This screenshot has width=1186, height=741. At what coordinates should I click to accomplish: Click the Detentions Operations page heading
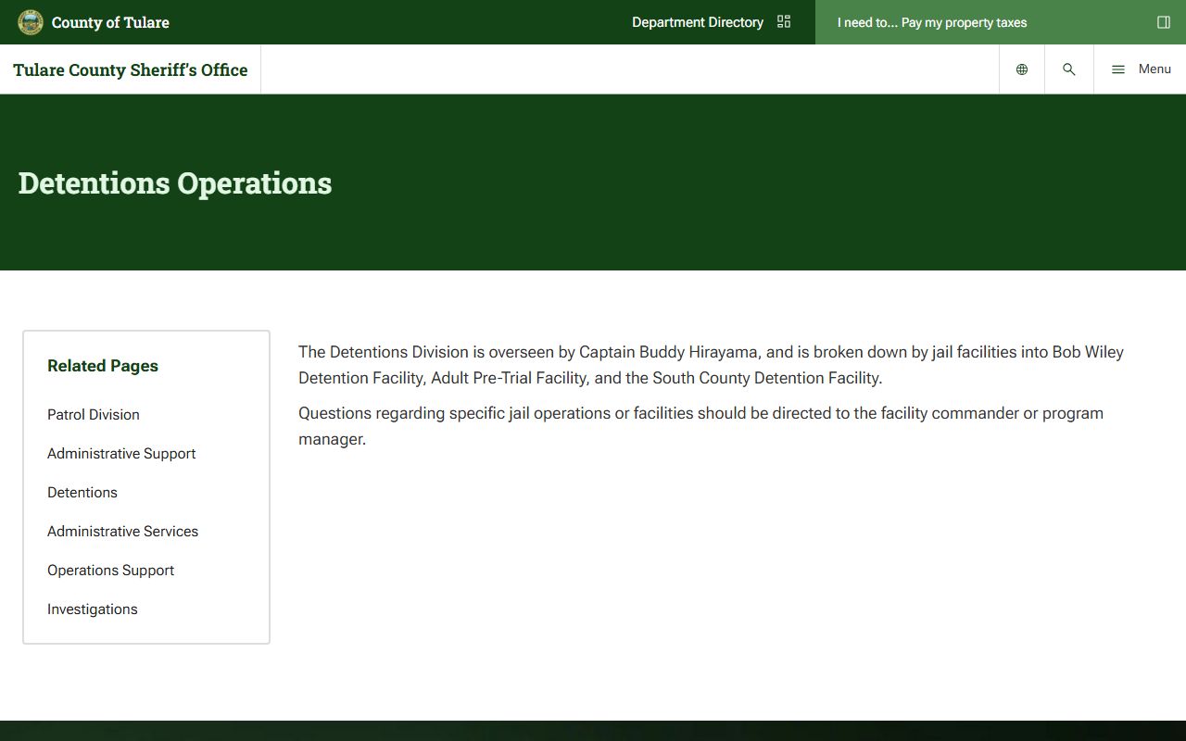pos(175,183)
